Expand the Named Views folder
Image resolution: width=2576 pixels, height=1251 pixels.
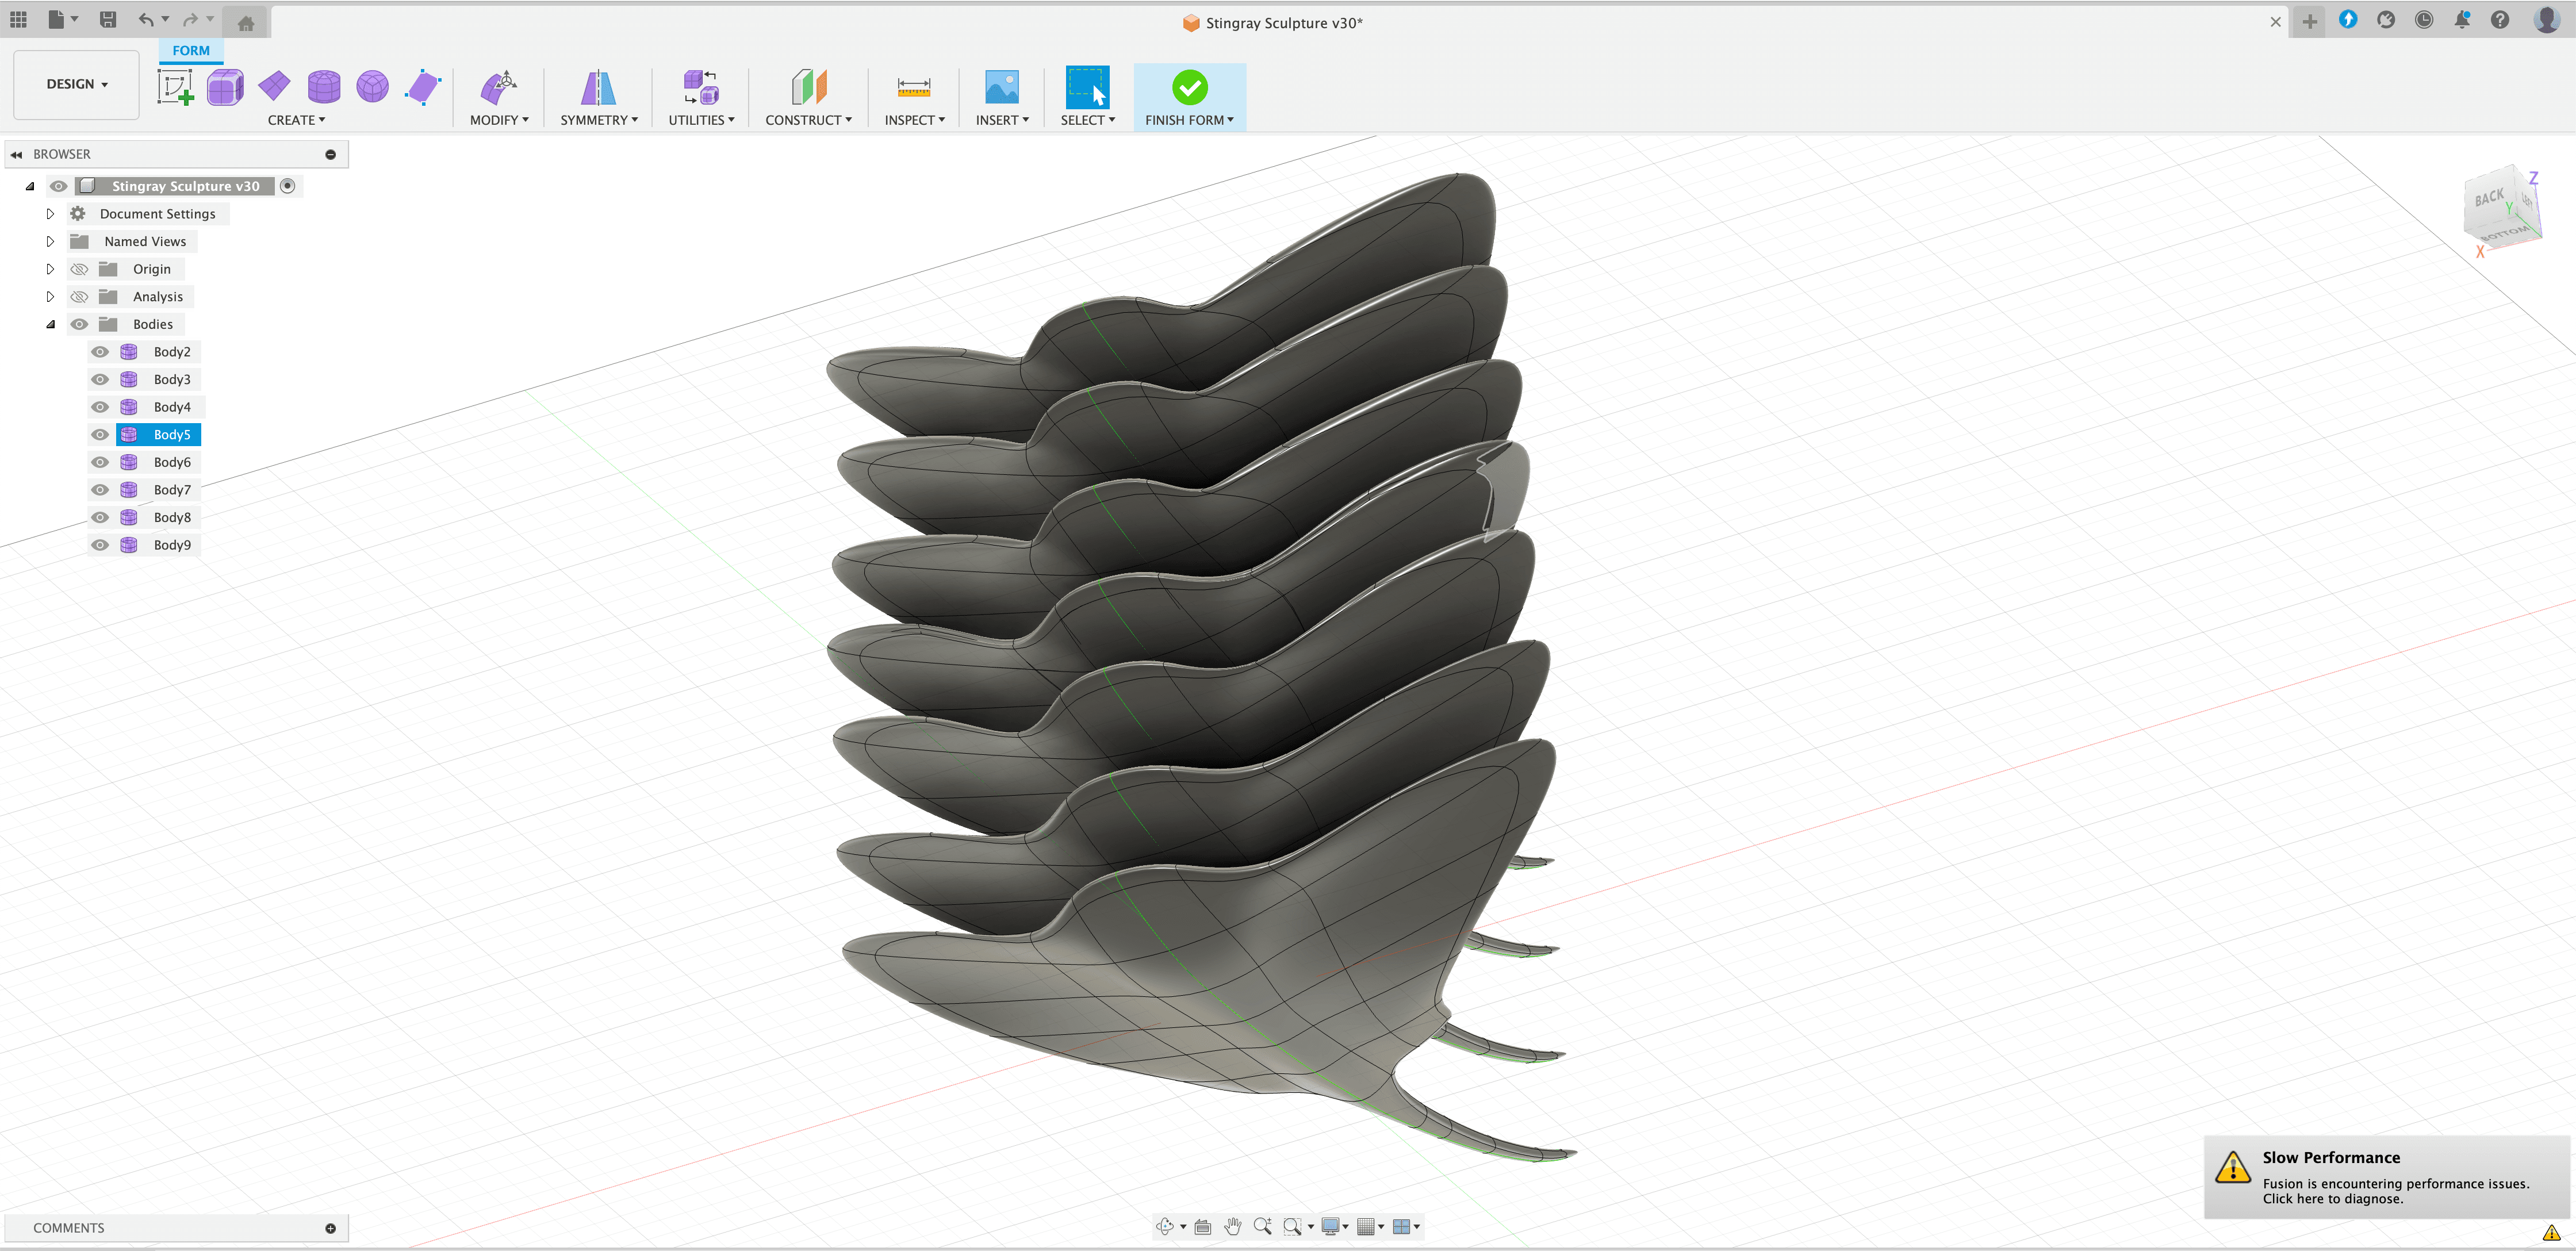pos(50,242)
